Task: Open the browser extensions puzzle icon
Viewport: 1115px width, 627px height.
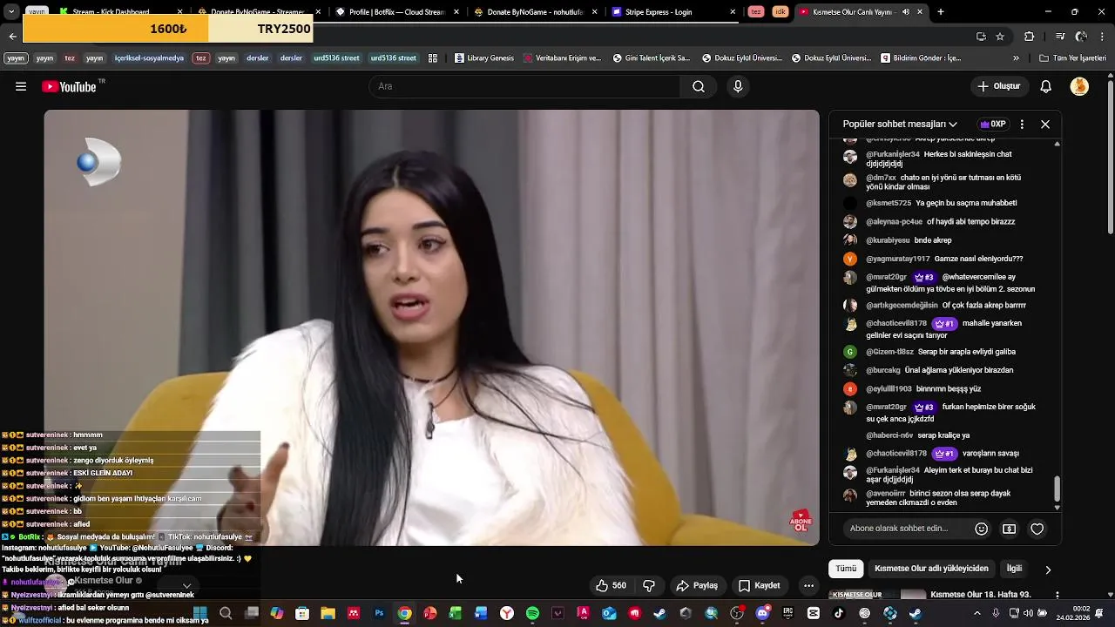Action: [x=1029, y=36]
